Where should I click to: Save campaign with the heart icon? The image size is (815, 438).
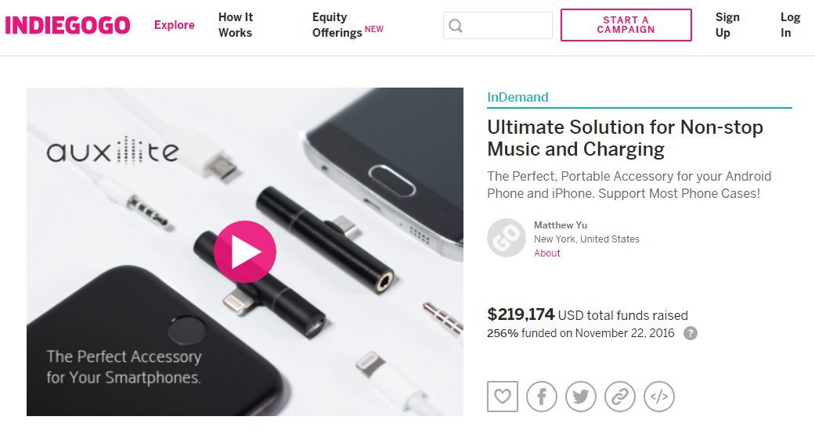pyautogui.click(x=503, y=397)
